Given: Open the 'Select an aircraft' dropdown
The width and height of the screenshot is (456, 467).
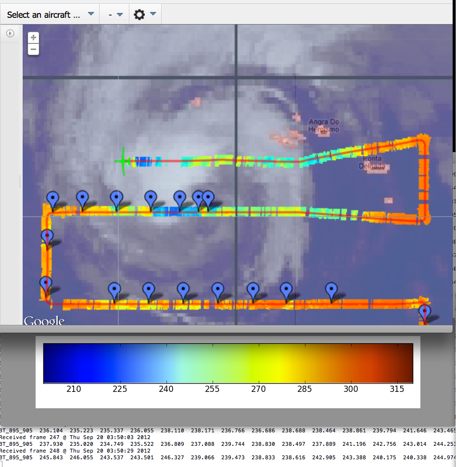Looking at the screenshot, I should point(50,14).
